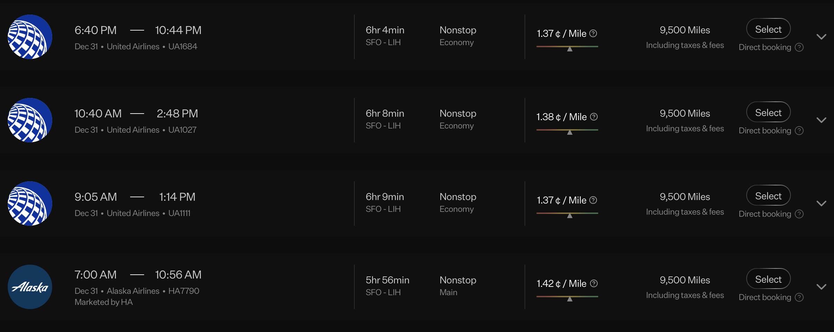Click Select on the UA1027 flight
This screenshot has width=834, height=332.
click(x=768, y=112)
